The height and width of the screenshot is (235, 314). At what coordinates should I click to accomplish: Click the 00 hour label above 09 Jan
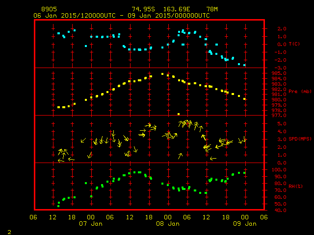(245, 217)
